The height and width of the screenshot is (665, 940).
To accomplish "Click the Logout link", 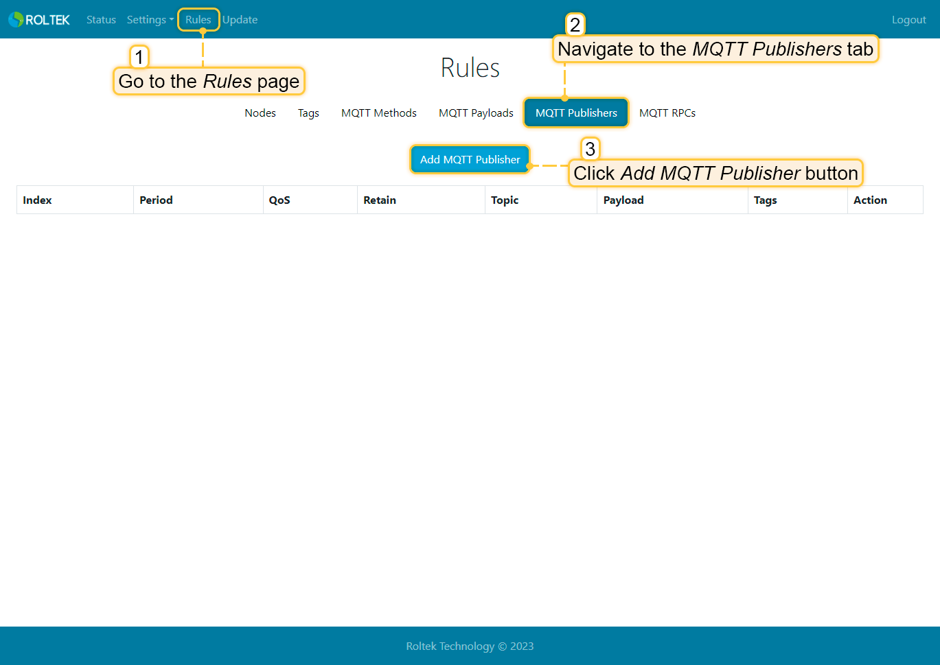I will [x=908, y=20].
